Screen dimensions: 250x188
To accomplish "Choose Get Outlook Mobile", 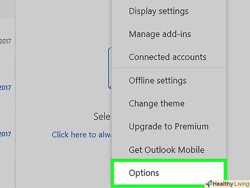I will [166, 150].
